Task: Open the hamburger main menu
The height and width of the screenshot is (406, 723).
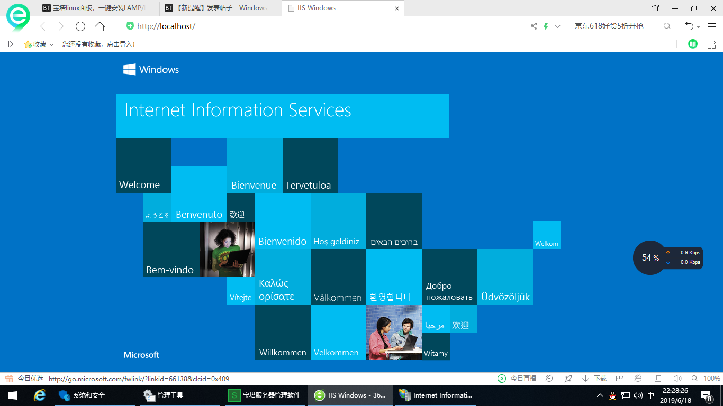Action: pyautogui.click(x=711, y=26)
